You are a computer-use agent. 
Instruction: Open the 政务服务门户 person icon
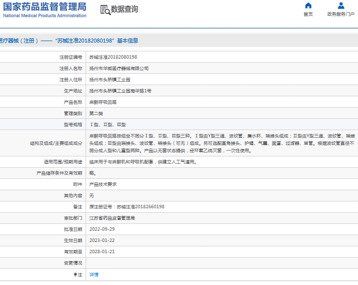[x=341, y=5]
